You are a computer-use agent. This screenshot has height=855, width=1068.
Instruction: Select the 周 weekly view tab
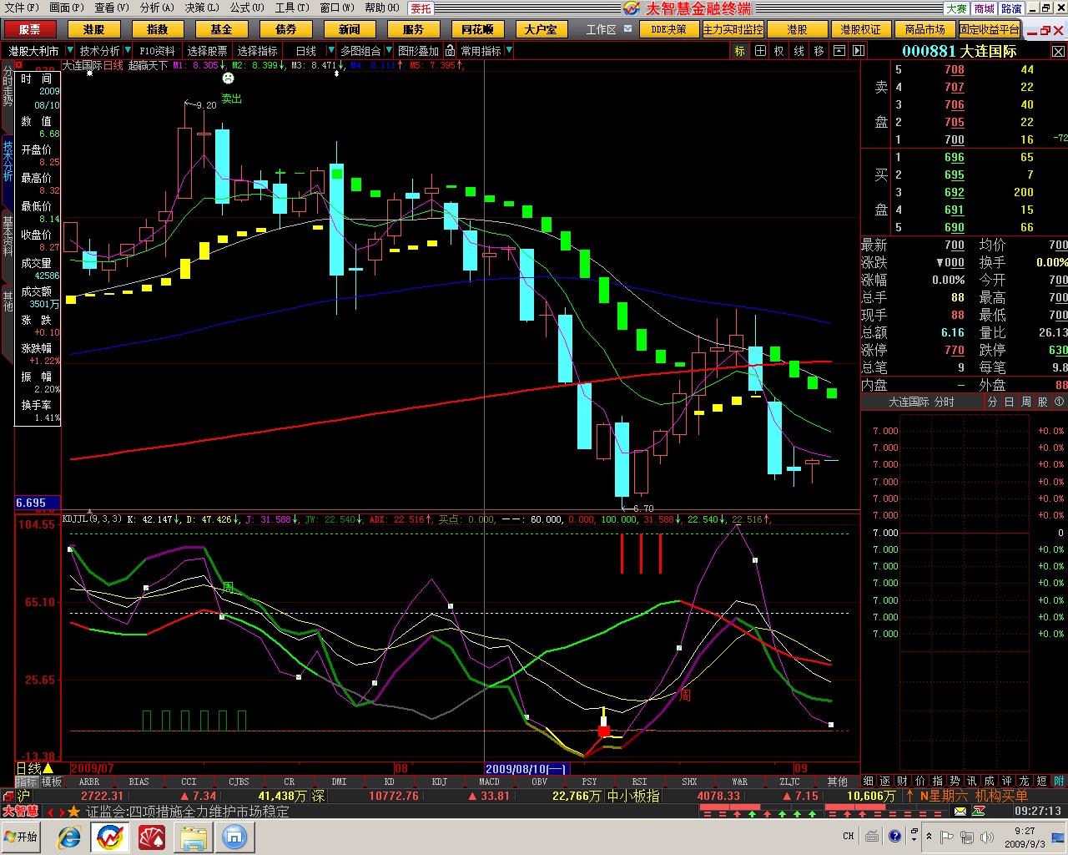(x=1025, y=402)
